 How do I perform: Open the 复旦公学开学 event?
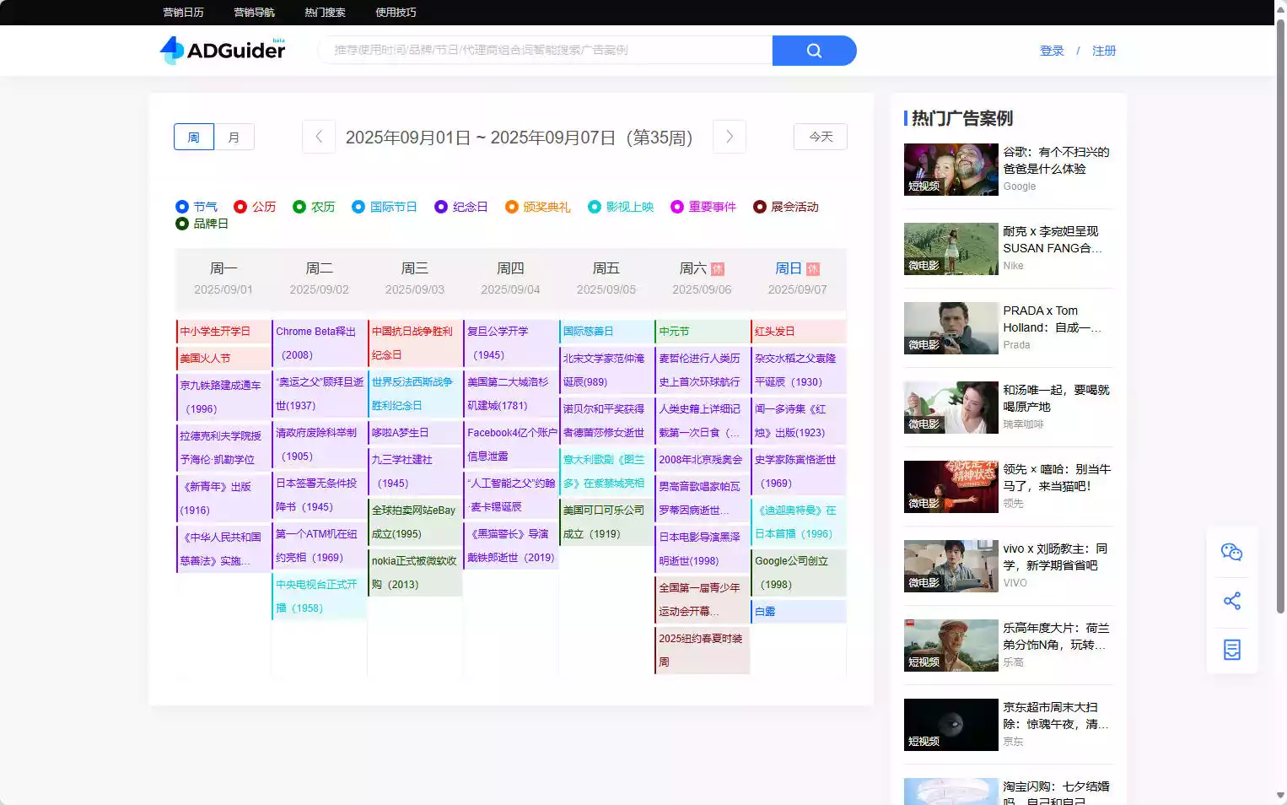tap(511, 343)
